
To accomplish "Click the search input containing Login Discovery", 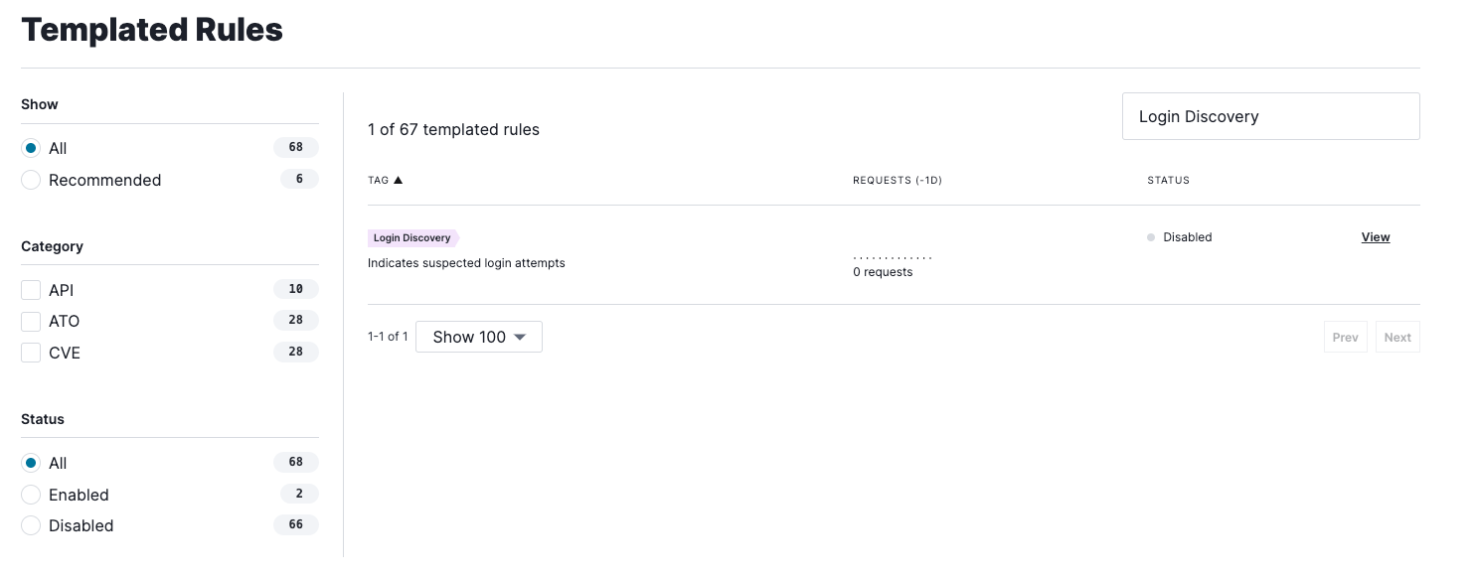I will (x=1270, y=116).
